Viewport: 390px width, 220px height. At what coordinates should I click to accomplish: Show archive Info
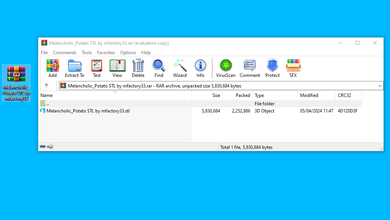(x=200, y=68)
